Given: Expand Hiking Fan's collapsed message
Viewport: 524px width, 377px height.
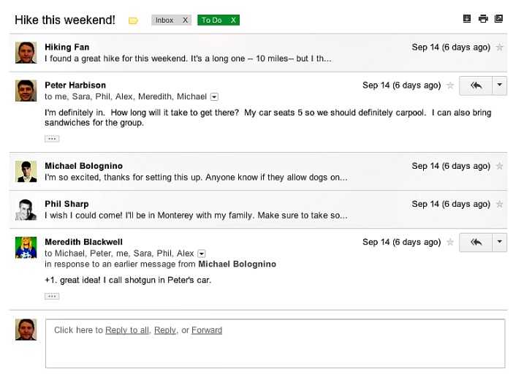Looking at the screenshot, I should [258, 53].
